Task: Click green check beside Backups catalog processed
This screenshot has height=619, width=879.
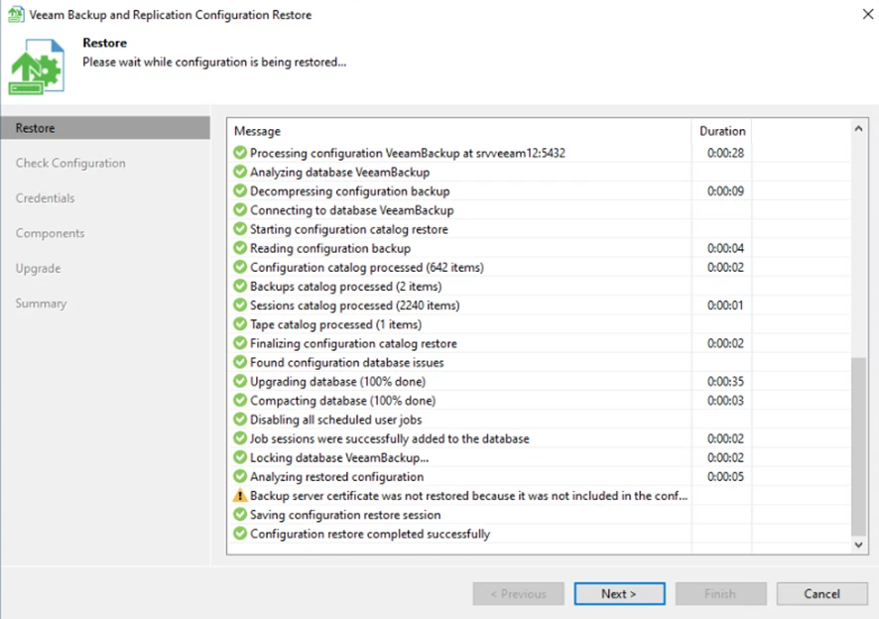Action: (x=240, y=286)
